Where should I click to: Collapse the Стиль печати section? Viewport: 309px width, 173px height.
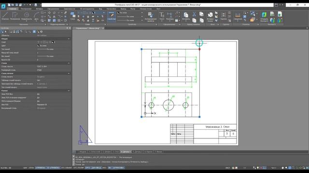point(69,74)
